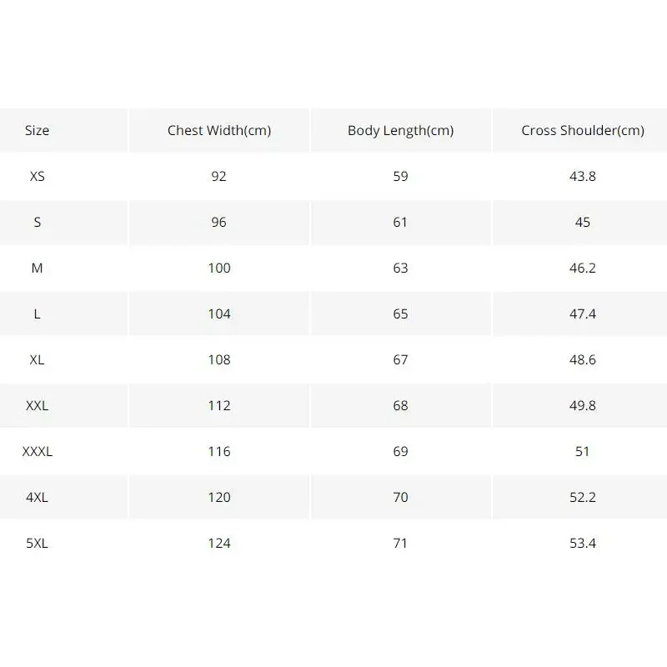
Task: Select the M size row label
Action: coord(37,268)
